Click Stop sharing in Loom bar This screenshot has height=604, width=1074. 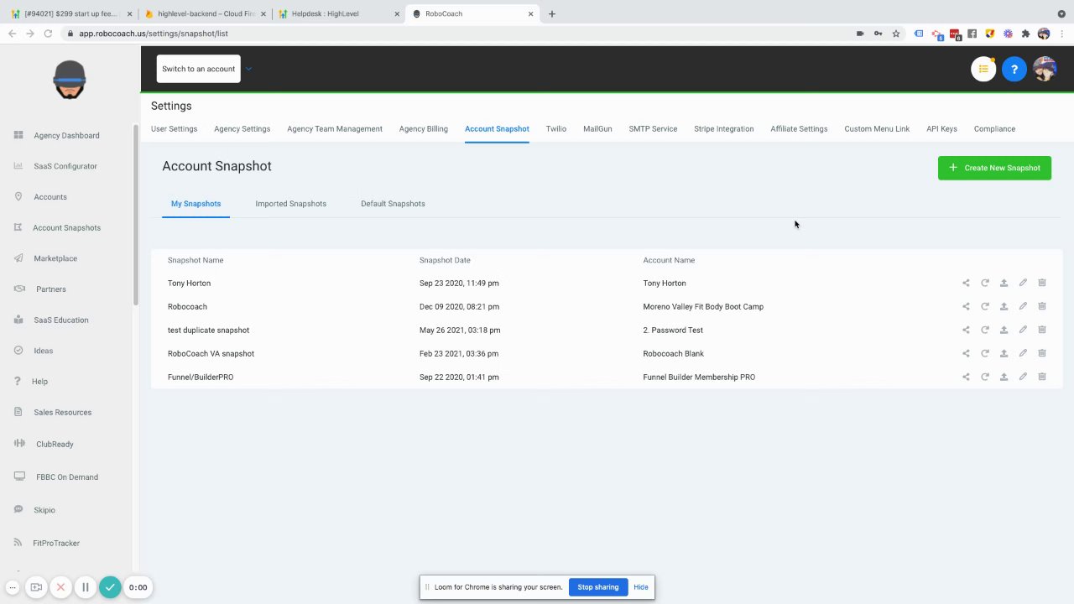pos(598,587)
